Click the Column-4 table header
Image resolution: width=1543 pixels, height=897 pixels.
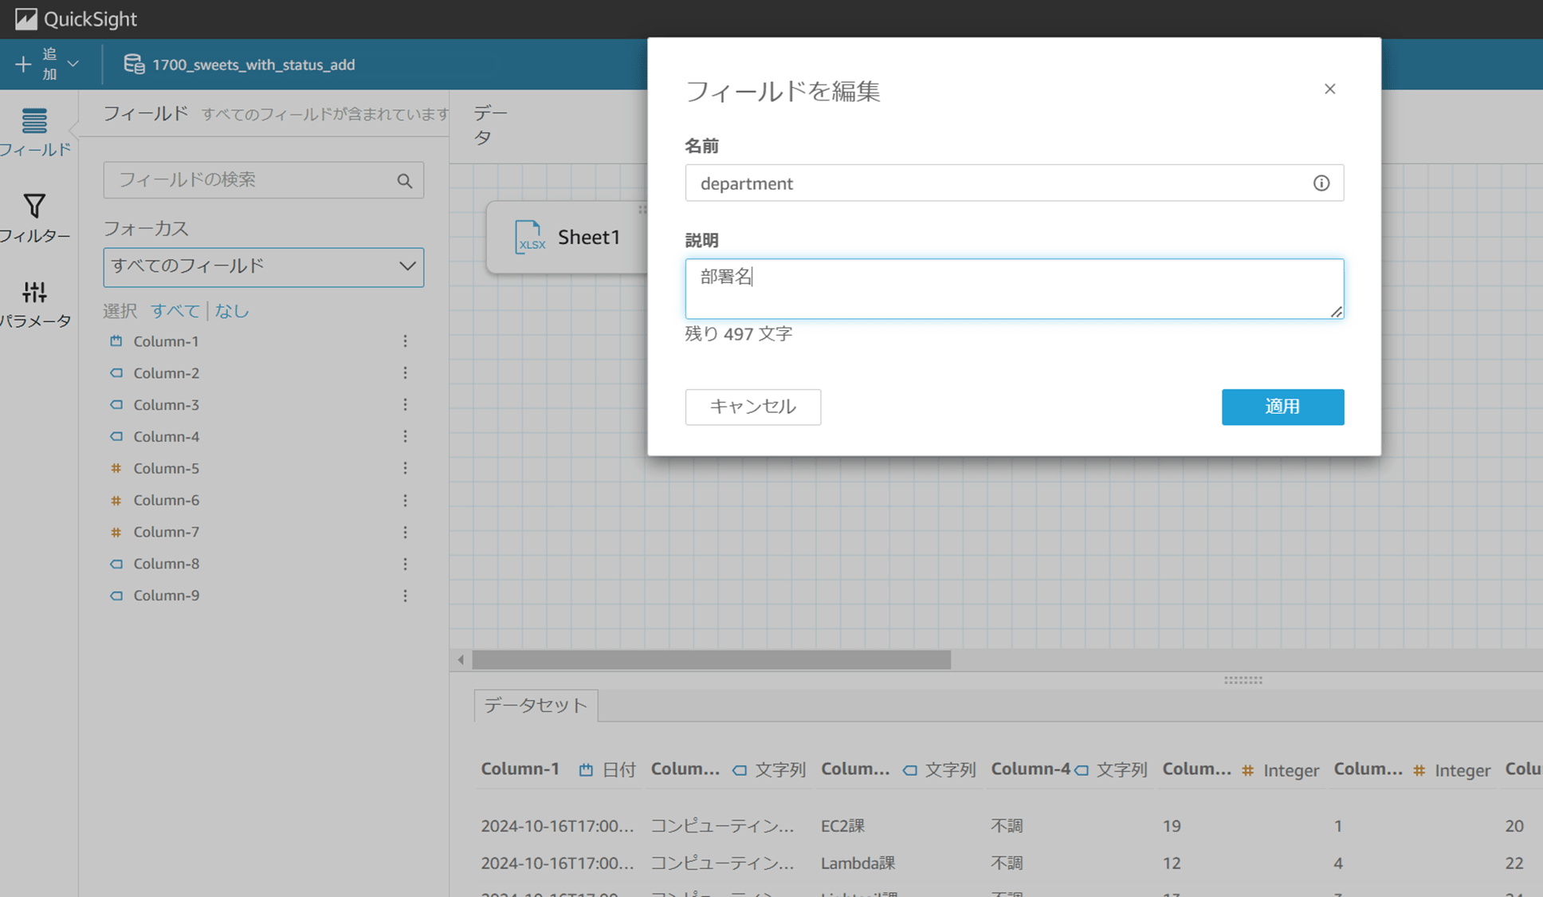(1031, 769)
